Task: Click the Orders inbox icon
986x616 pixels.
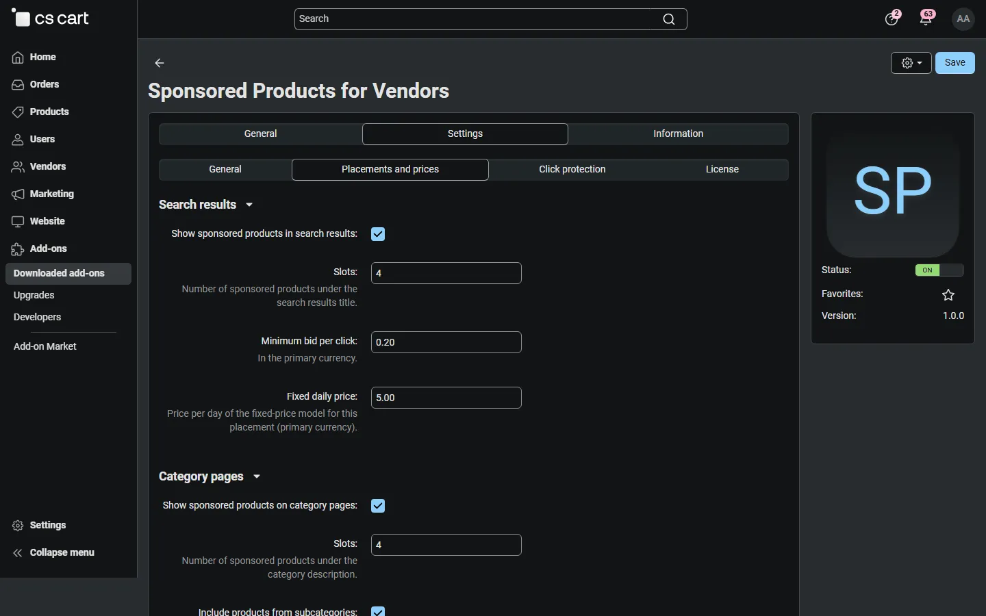Action: tap(18, 85)
